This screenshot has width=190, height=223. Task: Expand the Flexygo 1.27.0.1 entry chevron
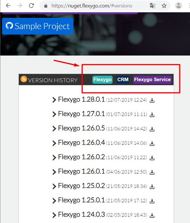[x=54, y=114]
